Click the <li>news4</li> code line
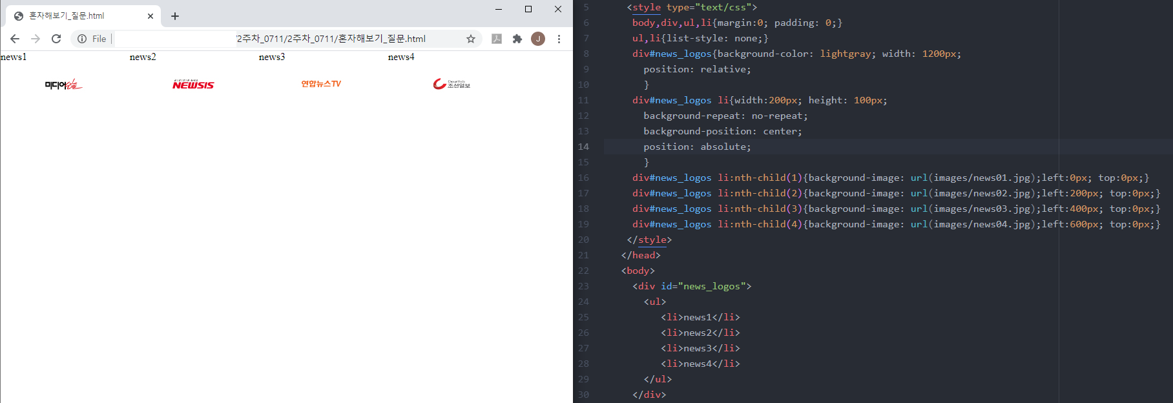The image size is (1173, 403). click(x=700, y=364)
